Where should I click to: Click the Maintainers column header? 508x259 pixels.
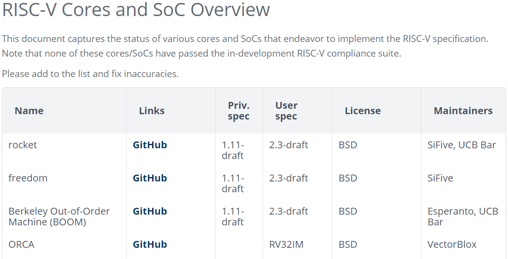coord(464,111)
